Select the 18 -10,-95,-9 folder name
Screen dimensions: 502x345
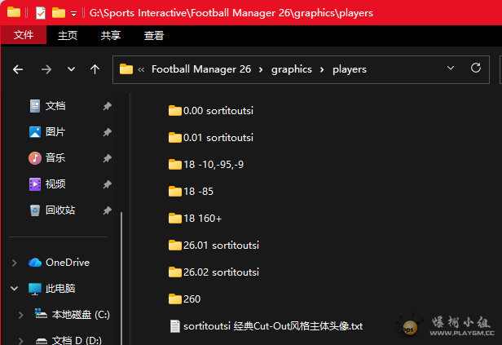(x=214, y=165)
